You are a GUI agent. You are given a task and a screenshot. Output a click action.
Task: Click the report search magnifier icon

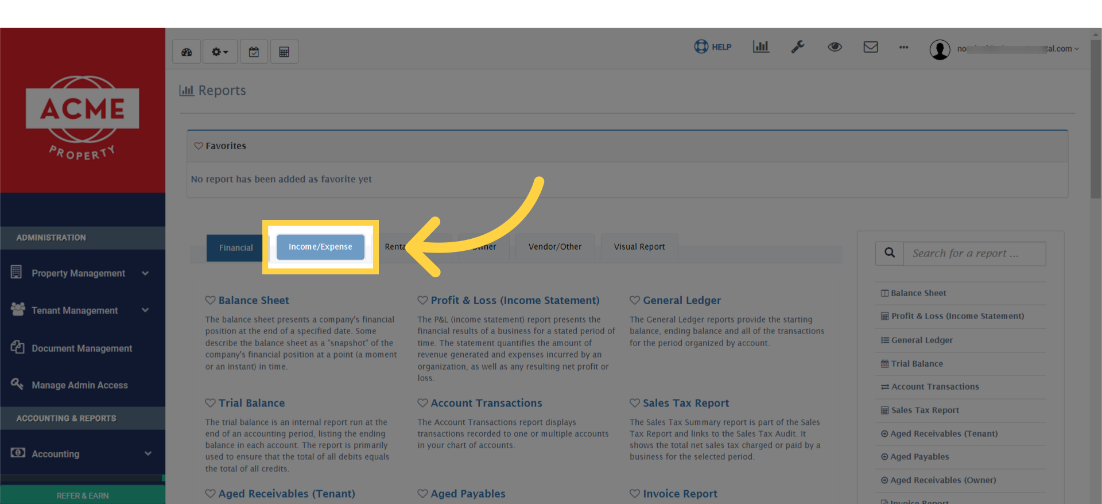[890, 253]
